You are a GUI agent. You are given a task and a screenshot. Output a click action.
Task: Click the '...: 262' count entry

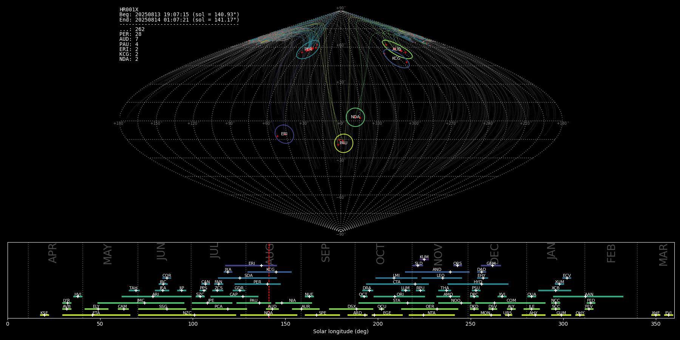(132, 29)
